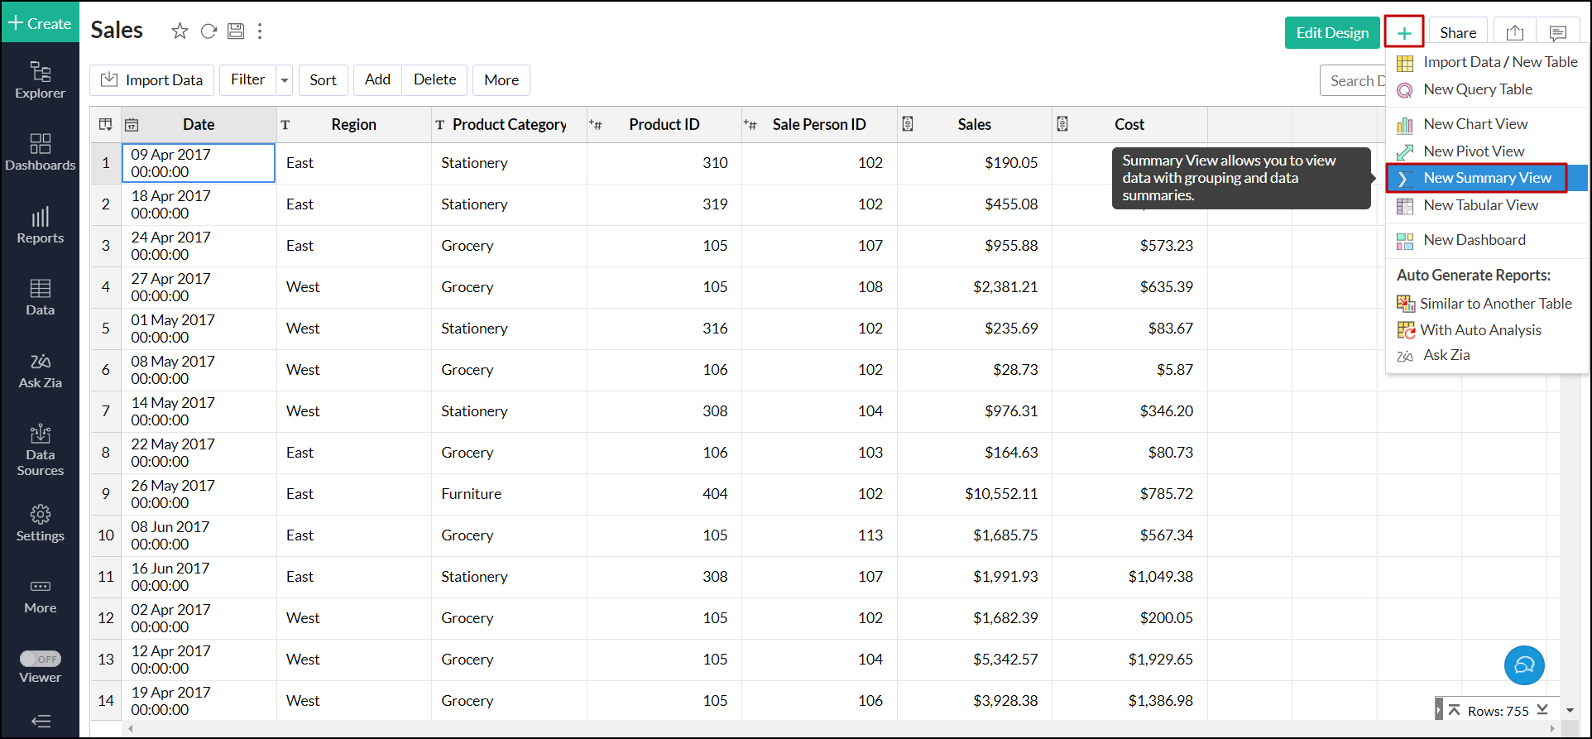Open the Explorer panel in the sidebar

[40, 80]
